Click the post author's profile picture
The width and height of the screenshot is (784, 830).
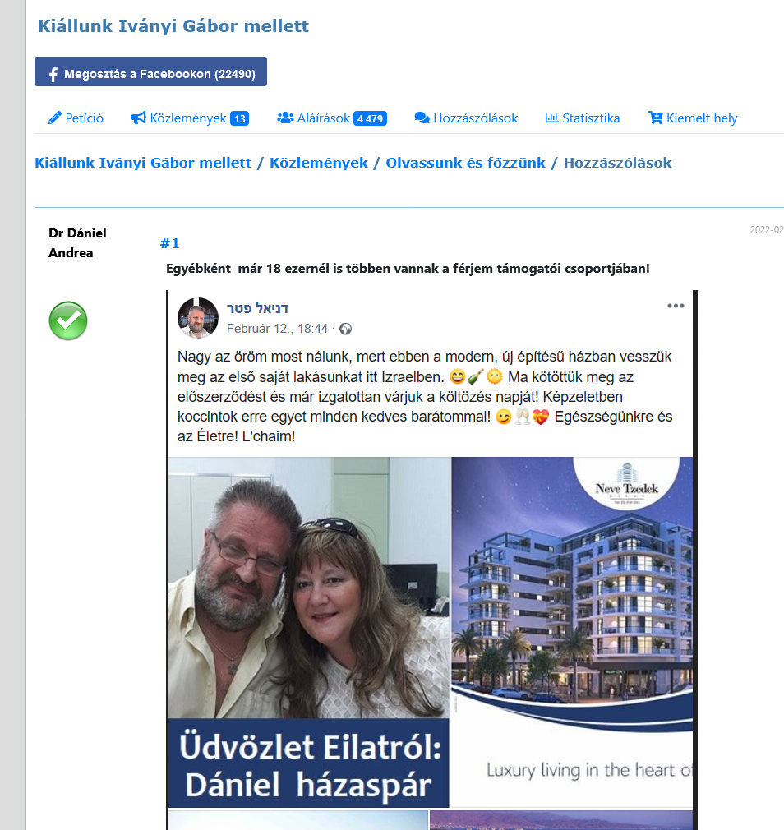click(x=197, y=317)
